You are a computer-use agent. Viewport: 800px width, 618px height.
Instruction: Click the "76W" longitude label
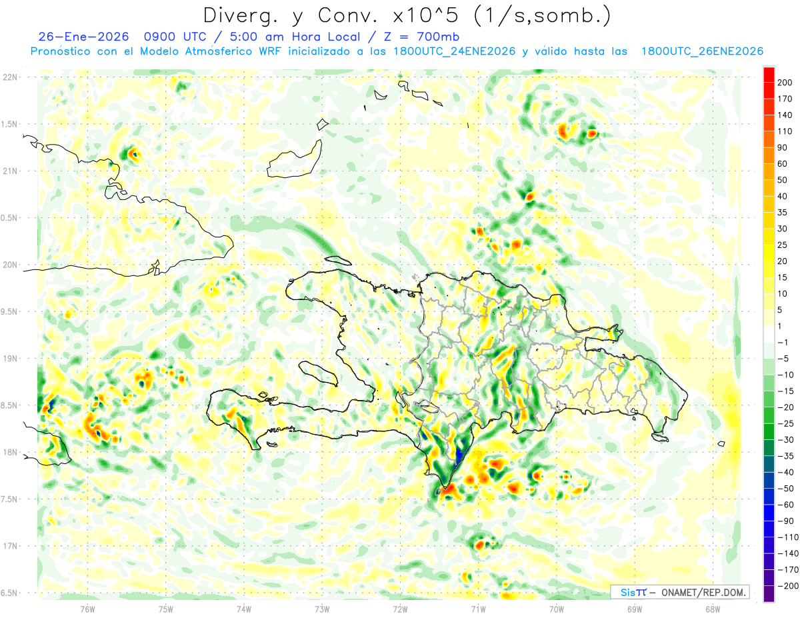[x=87, y=609]
